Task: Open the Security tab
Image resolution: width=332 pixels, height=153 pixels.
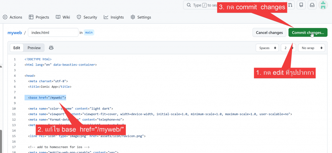Action: pos(87,17)
